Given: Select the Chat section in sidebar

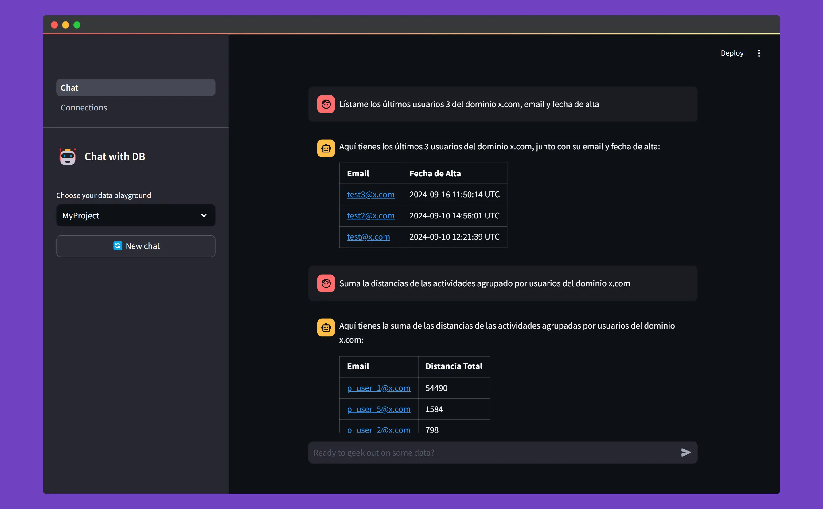Looking at the screenshot, I should tap(135, 87).
